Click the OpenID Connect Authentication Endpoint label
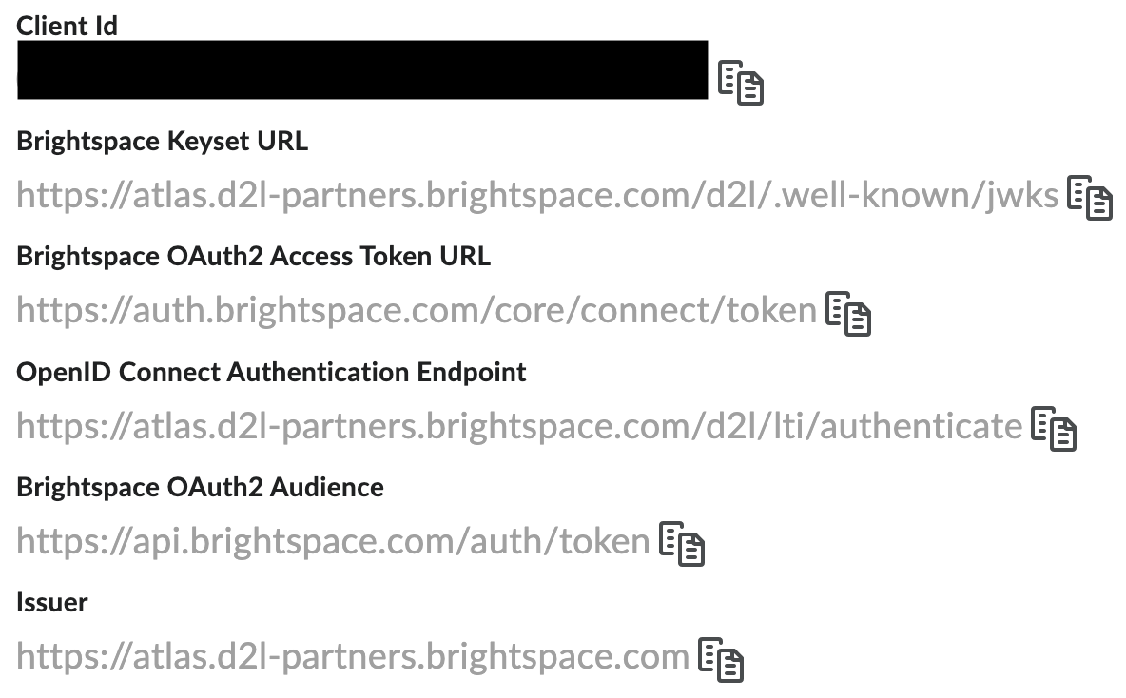 (271, 372)
